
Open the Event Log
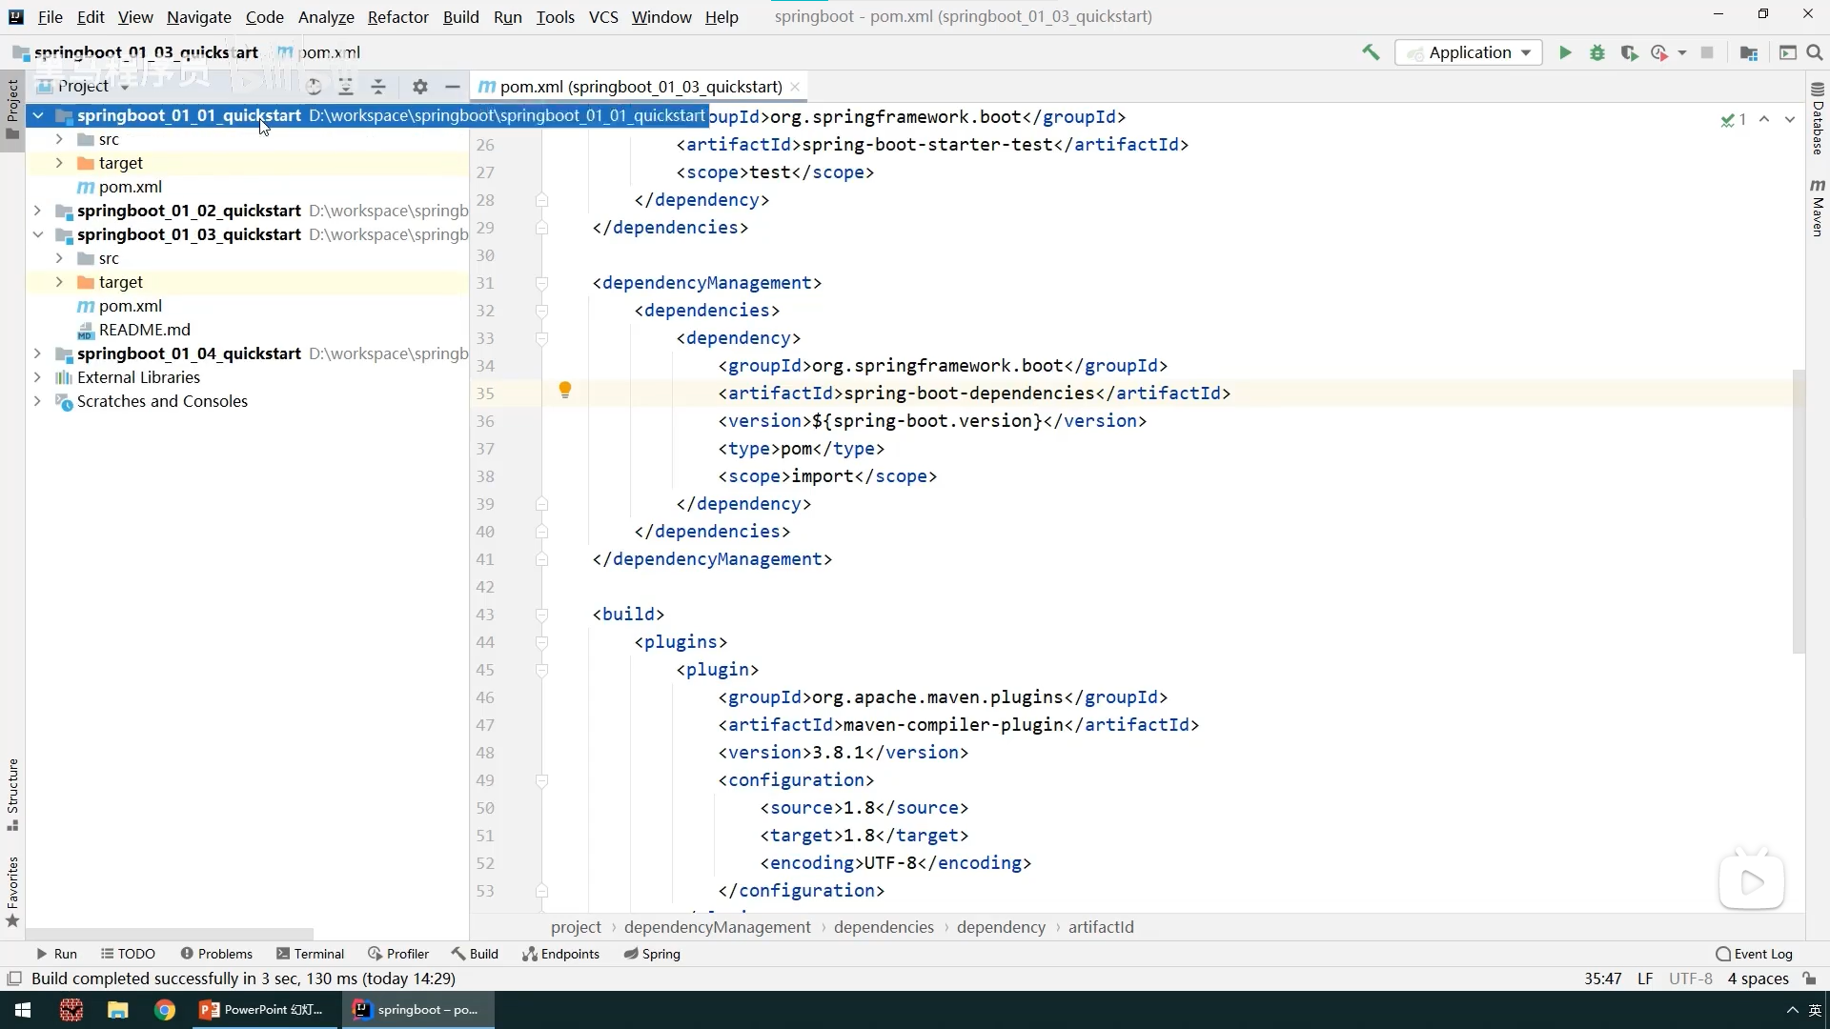tap(1754, 954)
